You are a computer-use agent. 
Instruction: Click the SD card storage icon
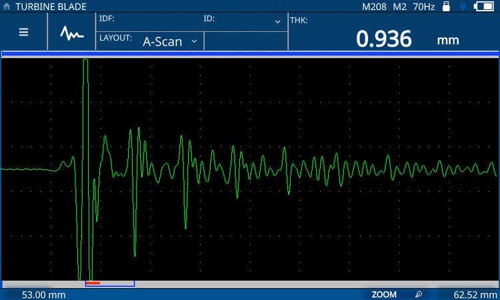coord(447,7)
